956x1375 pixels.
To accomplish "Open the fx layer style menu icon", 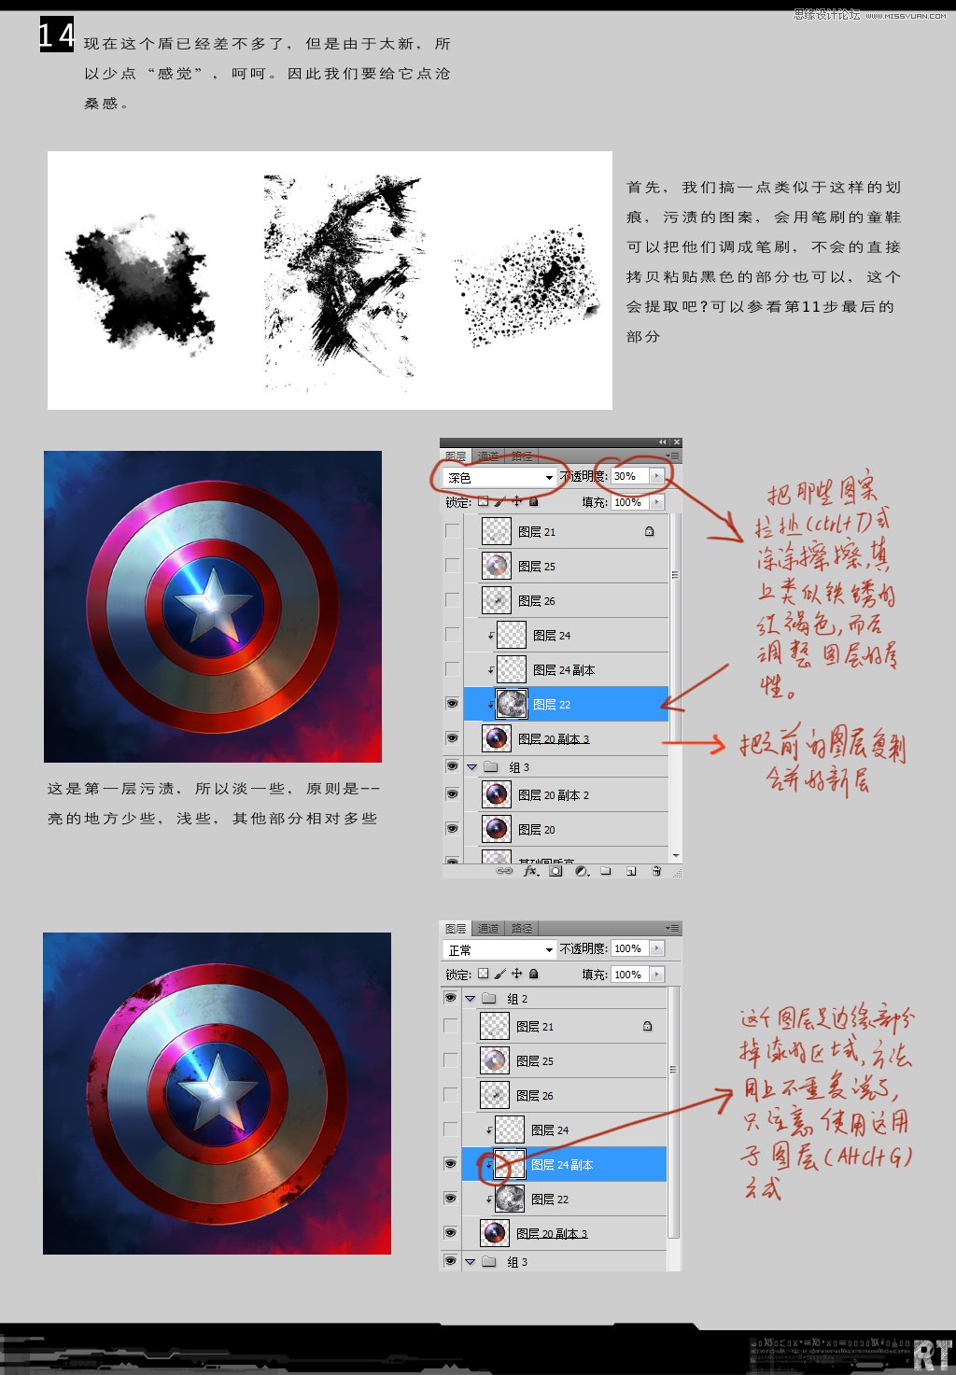I will [531, 871].
